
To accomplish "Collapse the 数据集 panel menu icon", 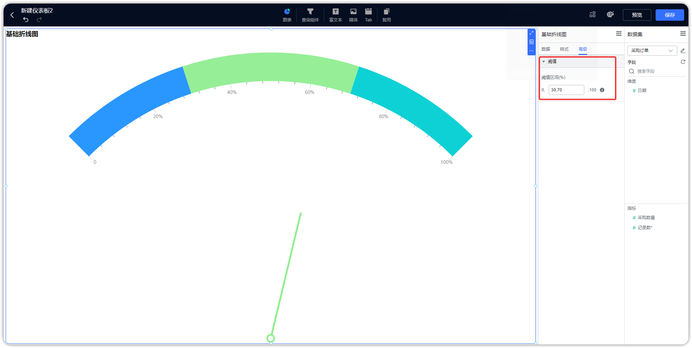I will click(683, 34).
